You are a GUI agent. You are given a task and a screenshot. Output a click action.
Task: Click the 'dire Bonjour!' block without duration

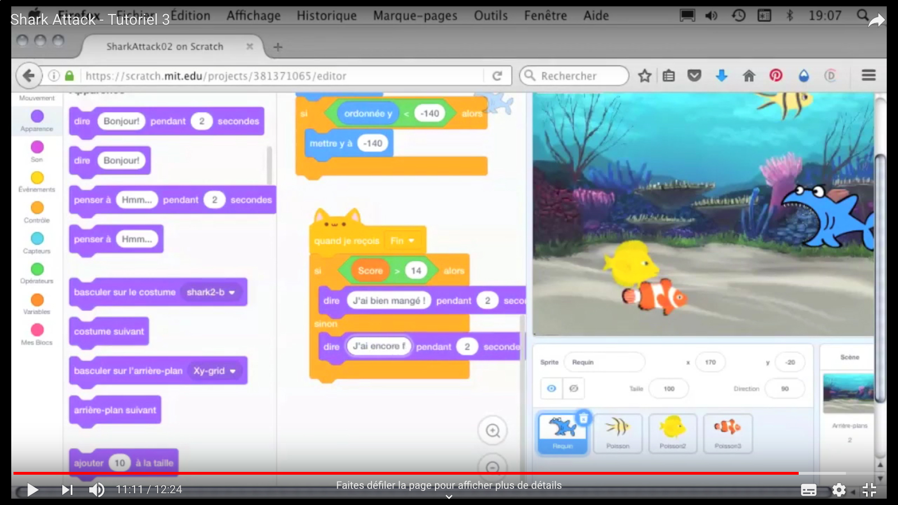[109, 161]
